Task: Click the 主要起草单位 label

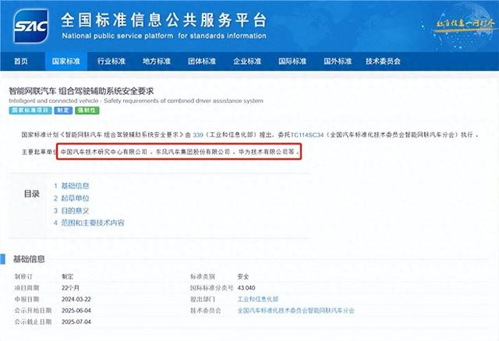Action: 39,153
